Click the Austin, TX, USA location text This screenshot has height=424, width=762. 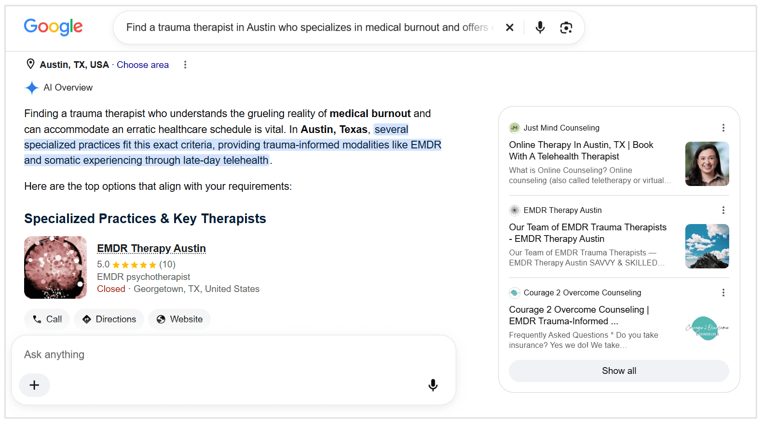click(74, 65)
